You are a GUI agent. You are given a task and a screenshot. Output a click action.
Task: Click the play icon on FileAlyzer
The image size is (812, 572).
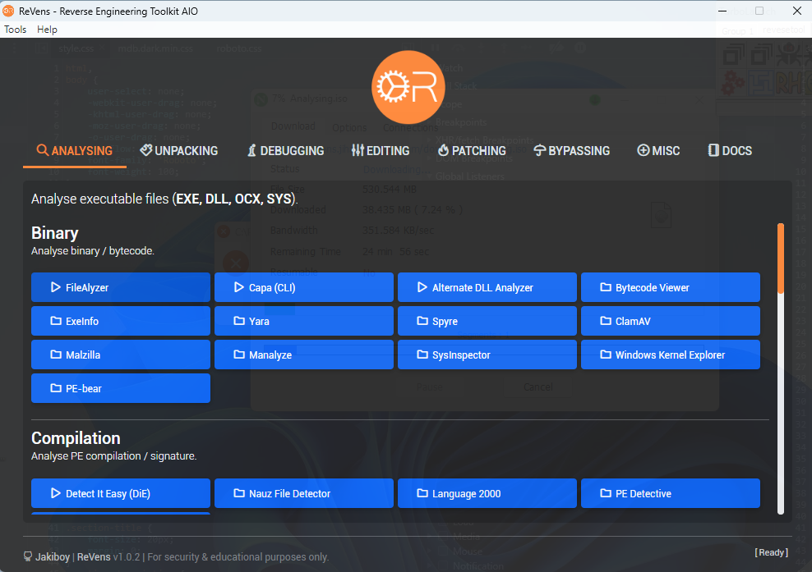tap(55, 287)
